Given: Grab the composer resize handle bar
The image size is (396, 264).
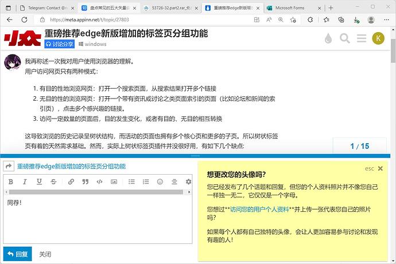Looking at the screenshot, I should tap(195, 156).
